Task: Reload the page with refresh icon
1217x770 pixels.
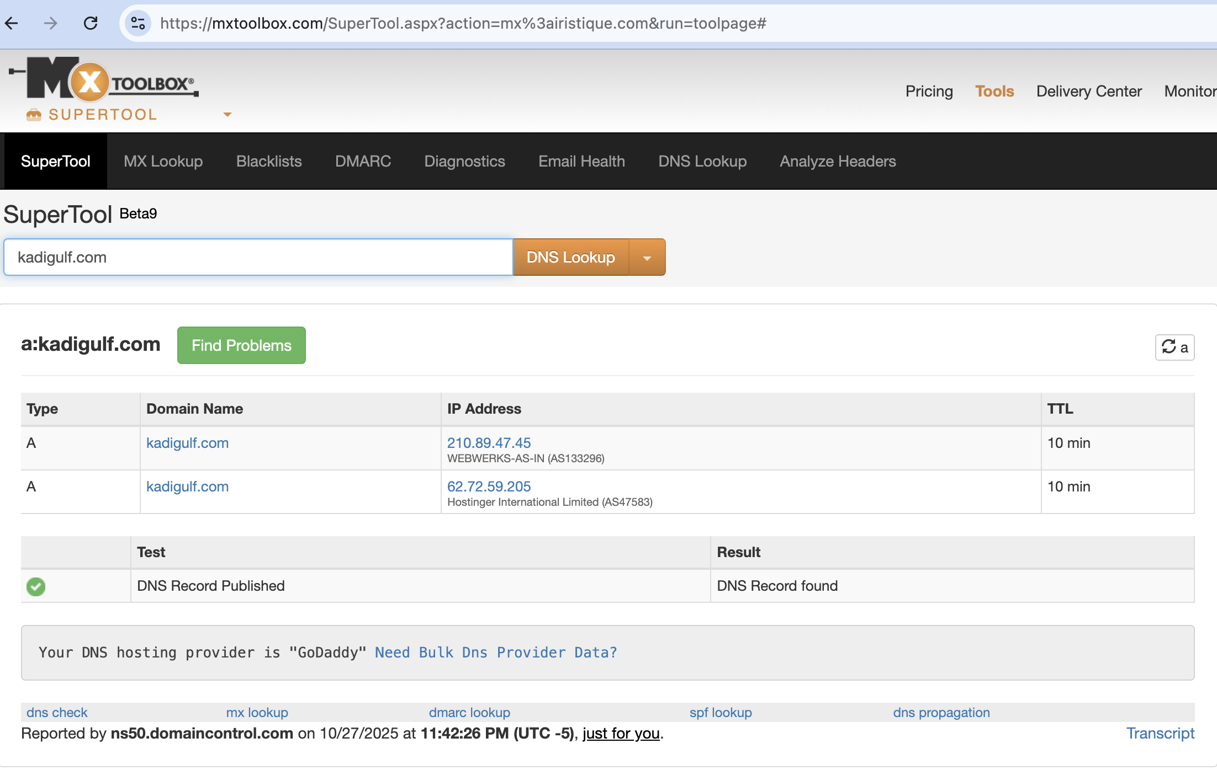Action: click(x=91, y=23)
